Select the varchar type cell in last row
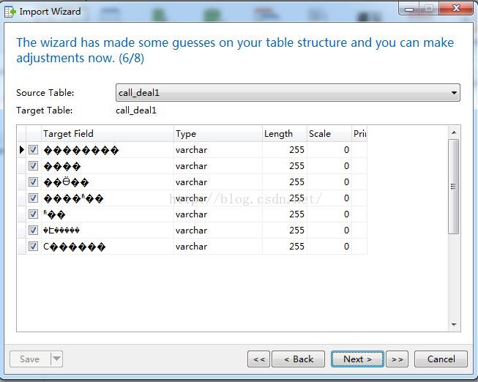Image resolution: width=478 pixels, height=382 pixels. pos(218,247)
